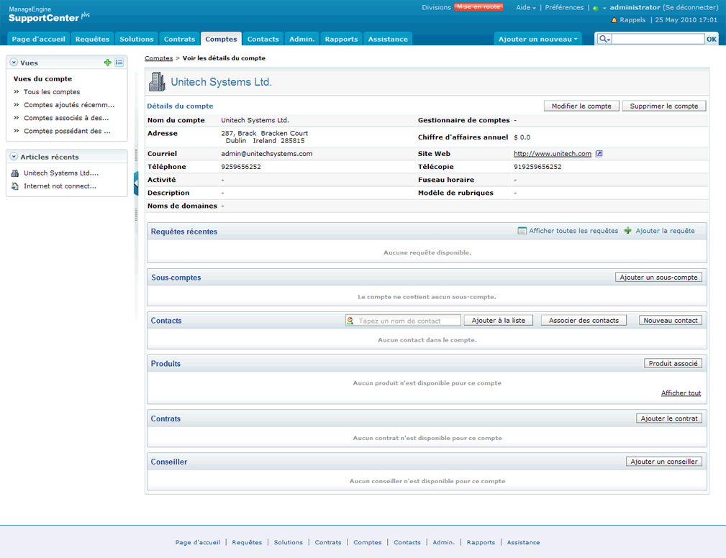Open website in new window icon
The height and width of the screenshot is (558, 726).
point(599,154)
